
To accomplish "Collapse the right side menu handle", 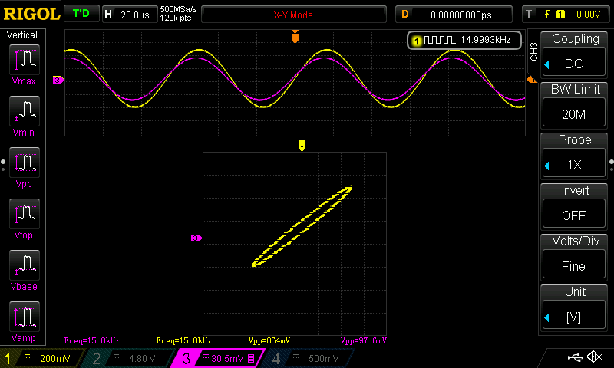I will tap(611, 165).
